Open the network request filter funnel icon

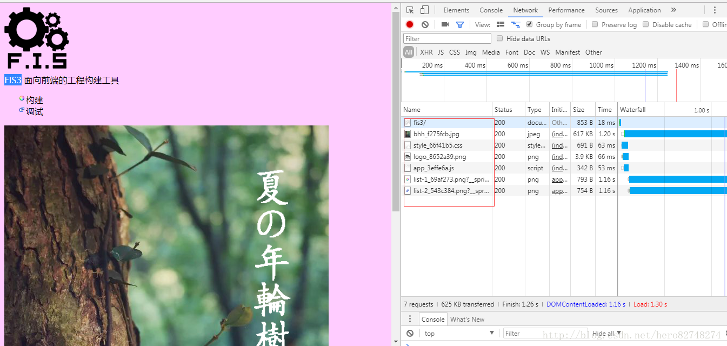pos(460,24)
